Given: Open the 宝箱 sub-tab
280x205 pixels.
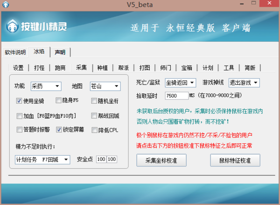Looking at the screenshot, I should tap(187, 68).
